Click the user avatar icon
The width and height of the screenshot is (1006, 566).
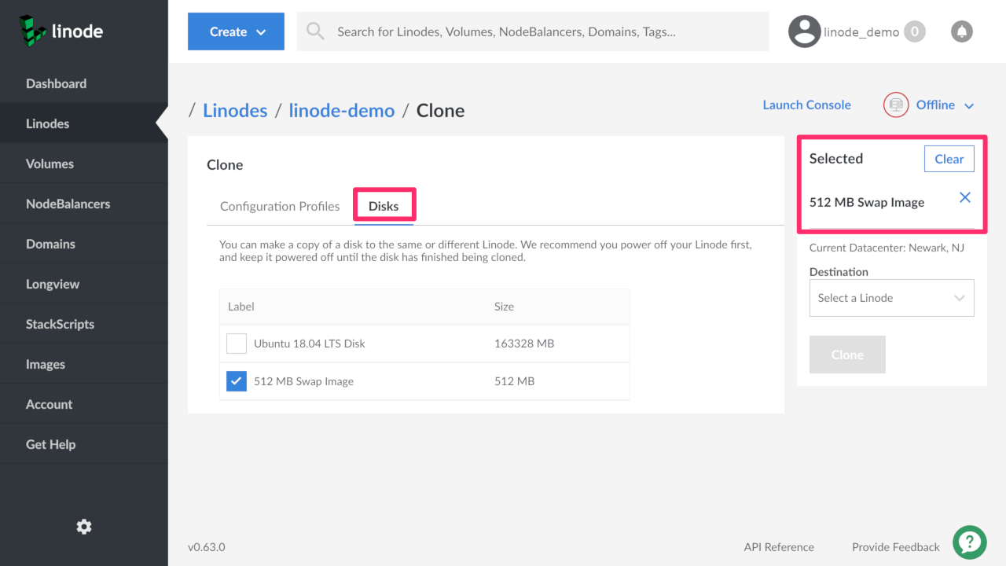pos(804,31)
